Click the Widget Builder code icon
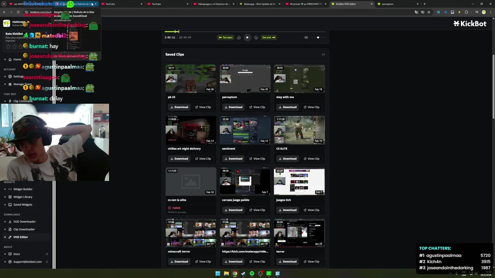This screenshot has width=495, height=278. coord(10,189)
